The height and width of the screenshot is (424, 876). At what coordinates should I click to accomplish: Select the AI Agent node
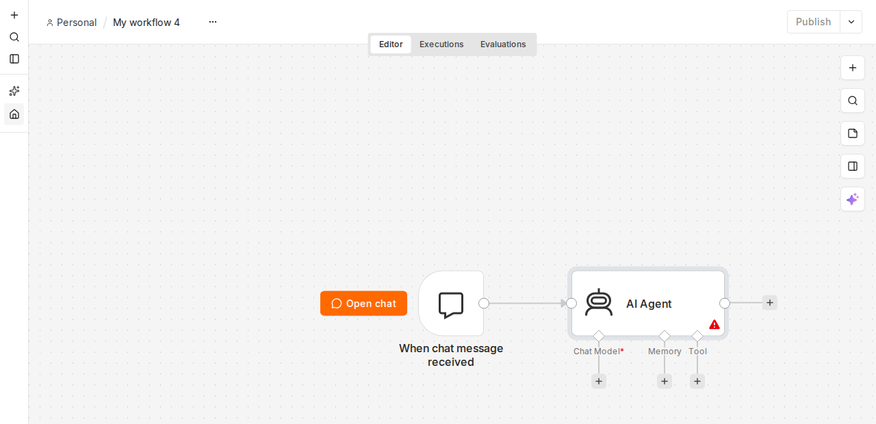point(648,304)
